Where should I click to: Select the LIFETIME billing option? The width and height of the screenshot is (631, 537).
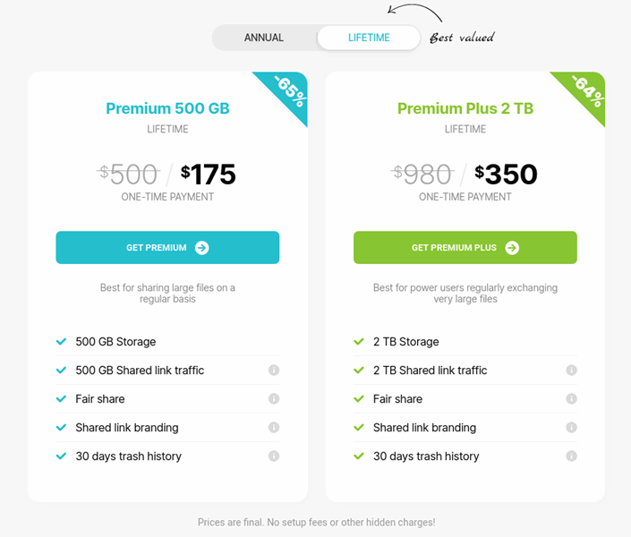[x=369, y=38]
